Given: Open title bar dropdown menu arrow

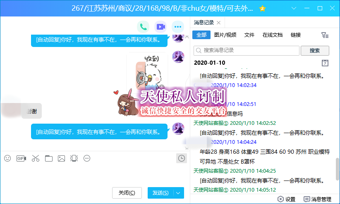Looking at the screenshot, I should point(293,8).
